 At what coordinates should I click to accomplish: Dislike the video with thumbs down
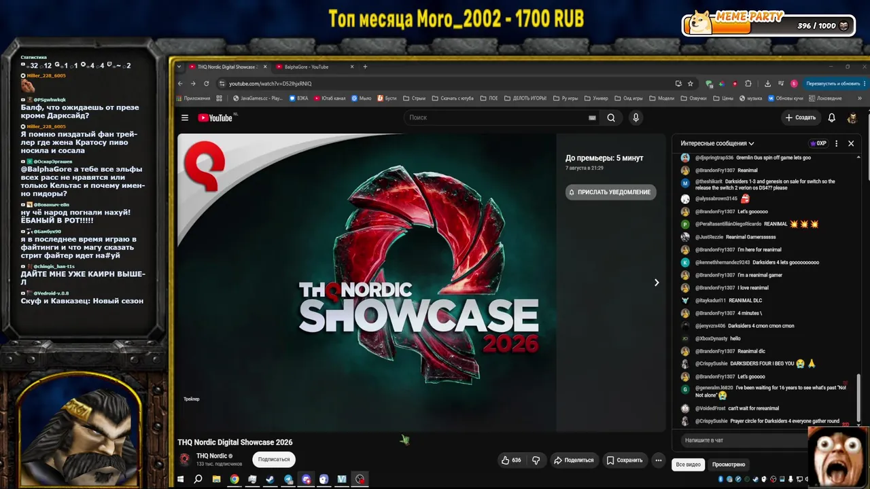(536, 460)
